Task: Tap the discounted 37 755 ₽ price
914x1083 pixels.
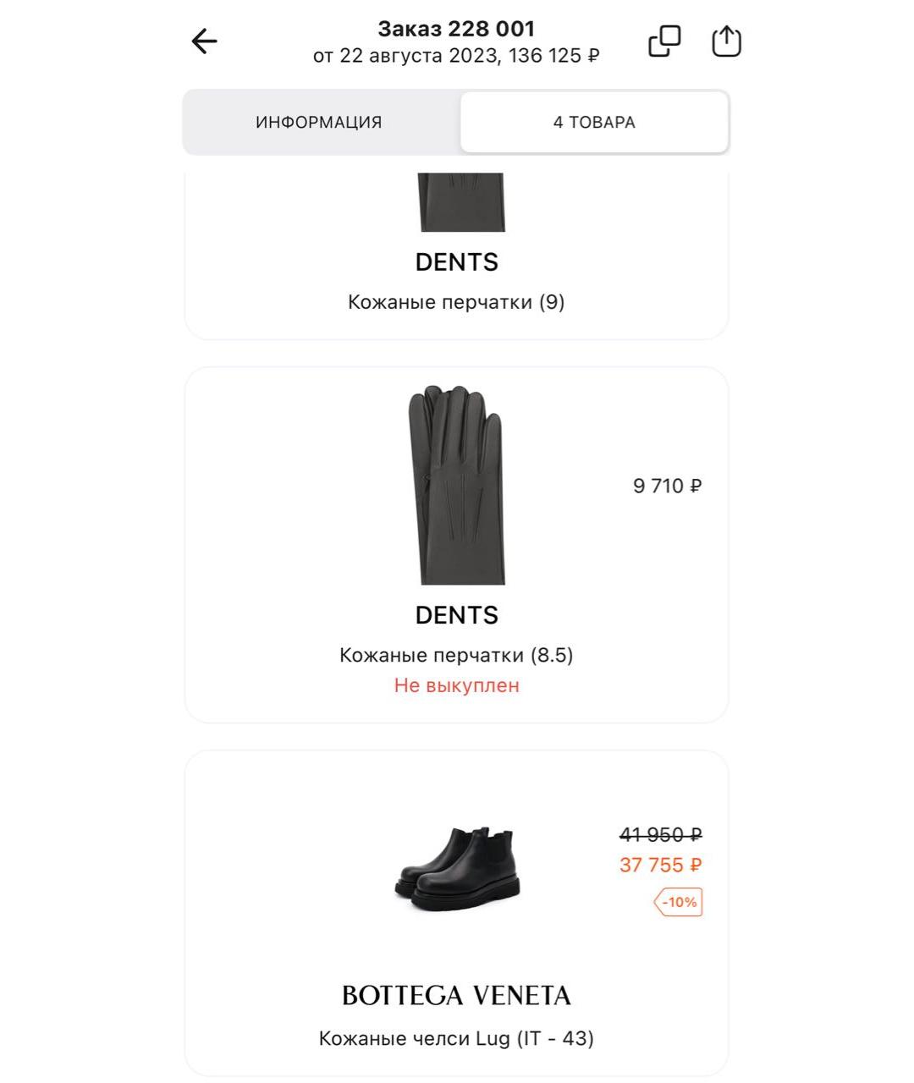Action: 660,865
